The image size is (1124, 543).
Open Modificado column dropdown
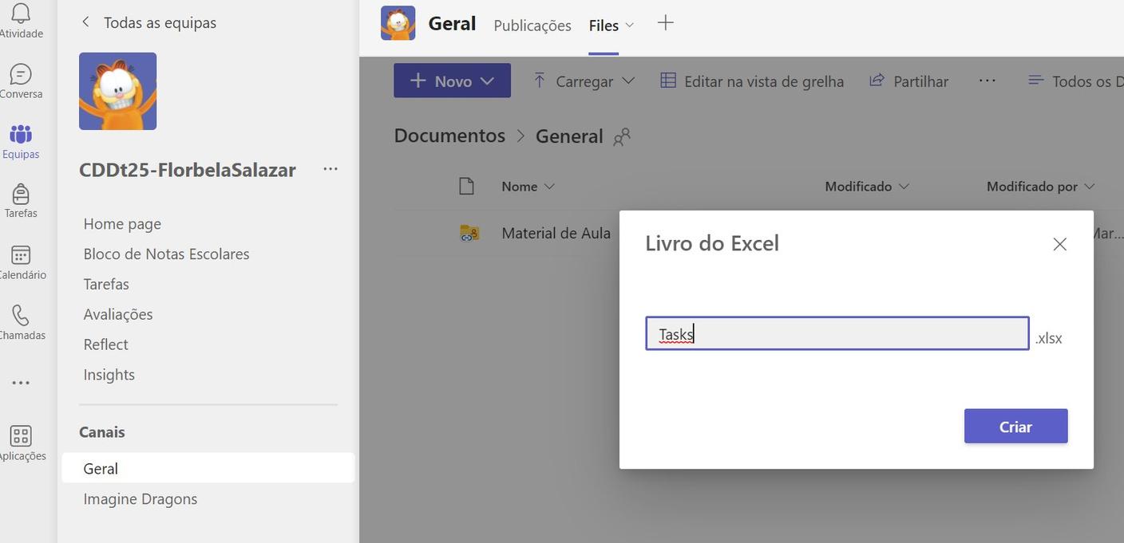[x=867, y=187]
